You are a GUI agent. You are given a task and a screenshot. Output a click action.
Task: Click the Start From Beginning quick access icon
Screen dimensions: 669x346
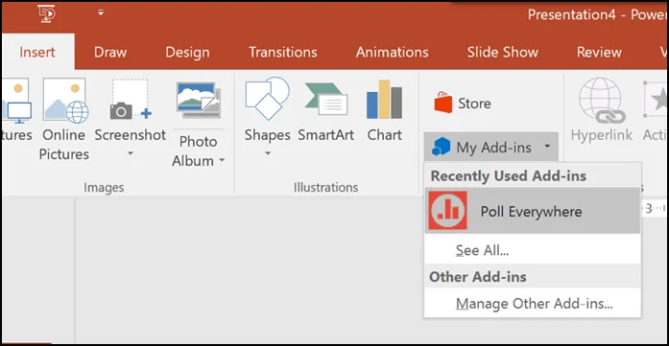point(46,13)
